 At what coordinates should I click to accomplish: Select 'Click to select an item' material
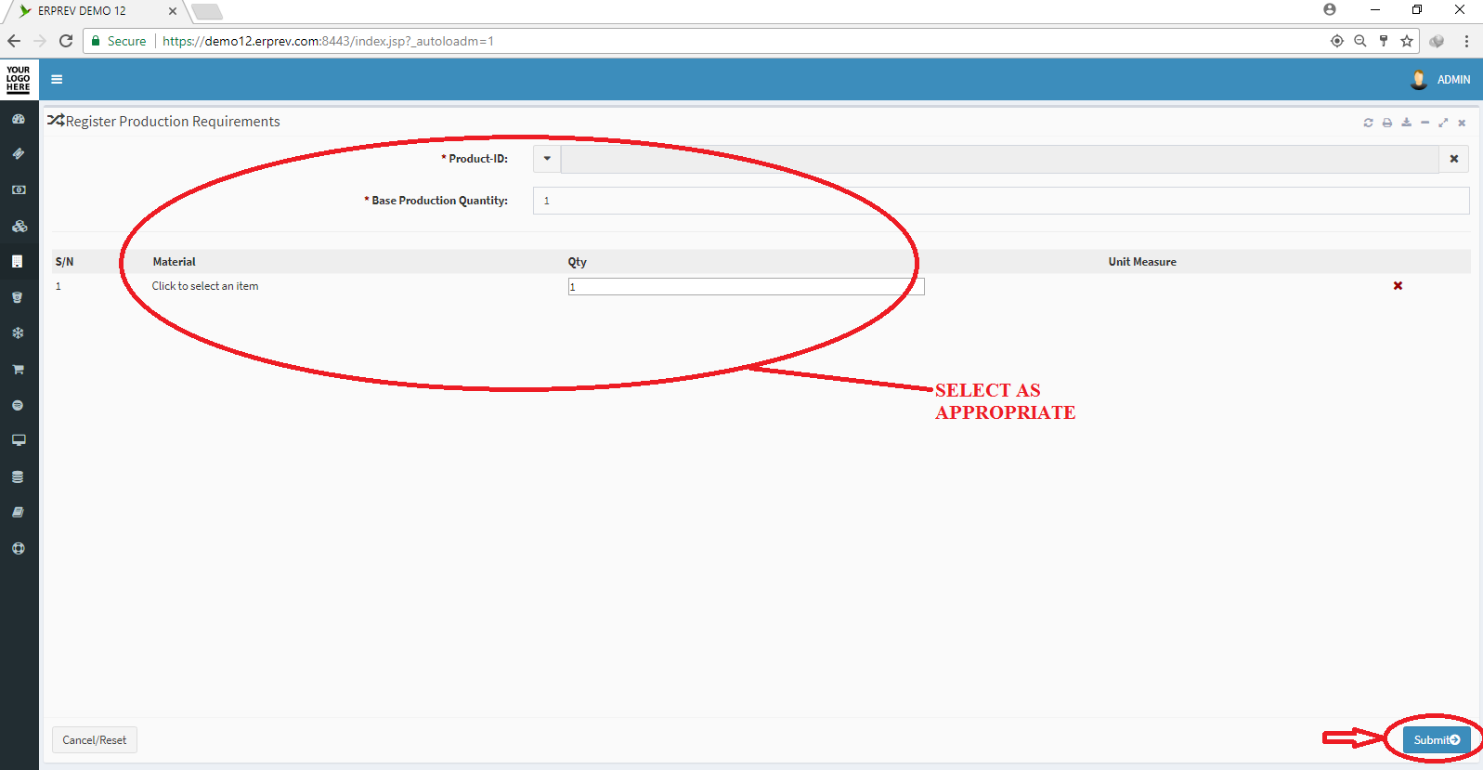tap(205, 286)
